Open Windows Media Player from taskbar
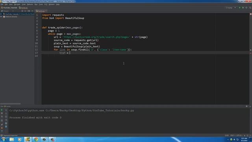Viewport: 252px width, 142px height. click(19, 139)
